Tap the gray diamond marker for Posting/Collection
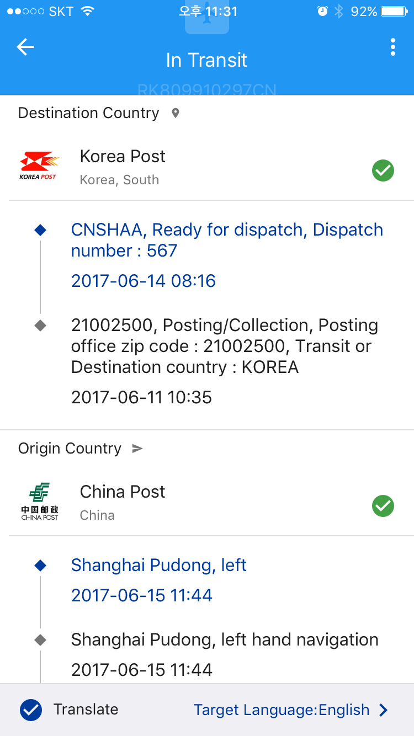The height and width of the screenshot is (736, 414). (40, 326)
